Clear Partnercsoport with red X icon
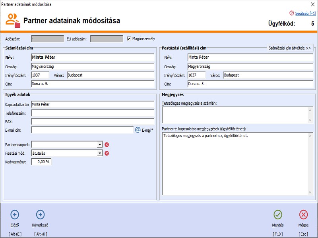 coord(107,145)
